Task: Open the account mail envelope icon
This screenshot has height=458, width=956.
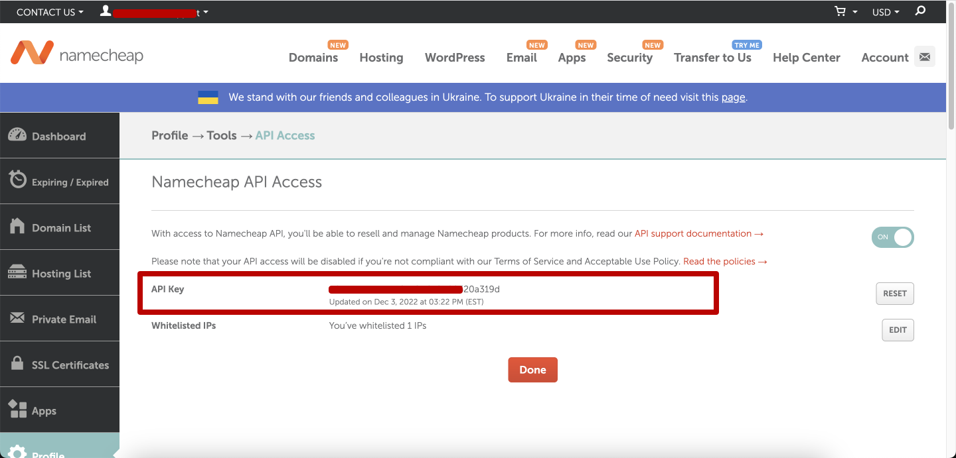Action: [925, 57]
